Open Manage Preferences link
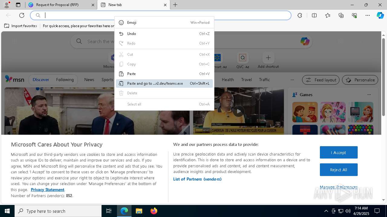Screen dimensions: 387x217 pyautogui.click(x=339, y=187)
